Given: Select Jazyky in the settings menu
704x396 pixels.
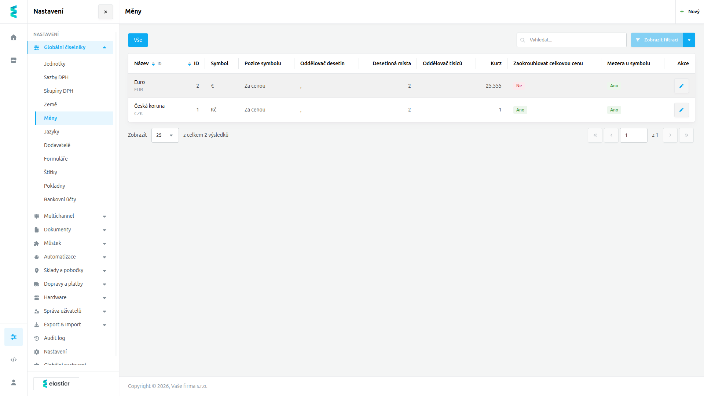Looking at the screenshot, I should pos(52,132).
